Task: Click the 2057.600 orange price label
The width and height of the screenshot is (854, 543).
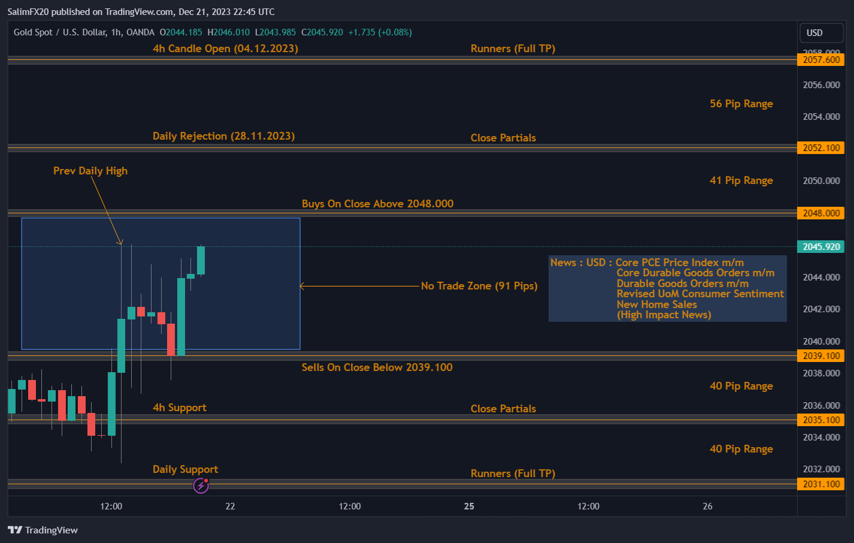Action: click(x=820, y=59)
